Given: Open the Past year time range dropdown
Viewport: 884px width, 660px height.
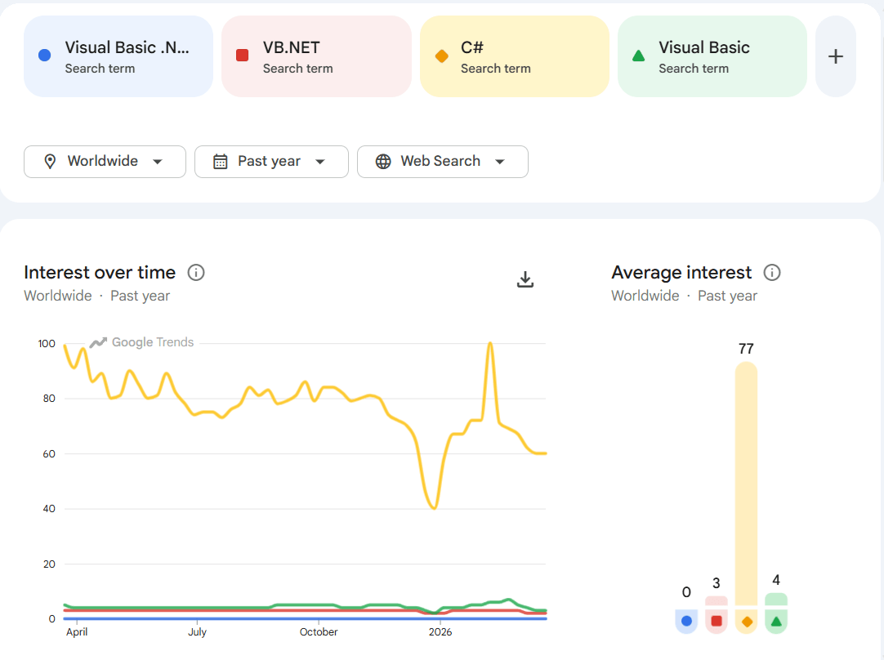Looking at the screenshot, I should tap(271, 162).
